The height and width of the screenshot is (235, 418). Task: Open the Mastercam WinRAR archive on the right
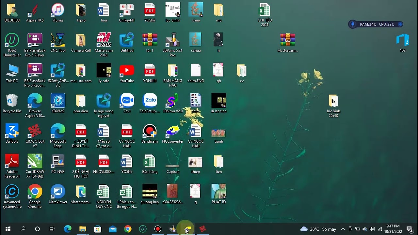click(288, 43)
